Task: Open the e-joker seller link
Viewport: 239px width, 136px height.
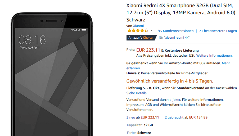Action: pyautogui.click(x=175, y=100)
